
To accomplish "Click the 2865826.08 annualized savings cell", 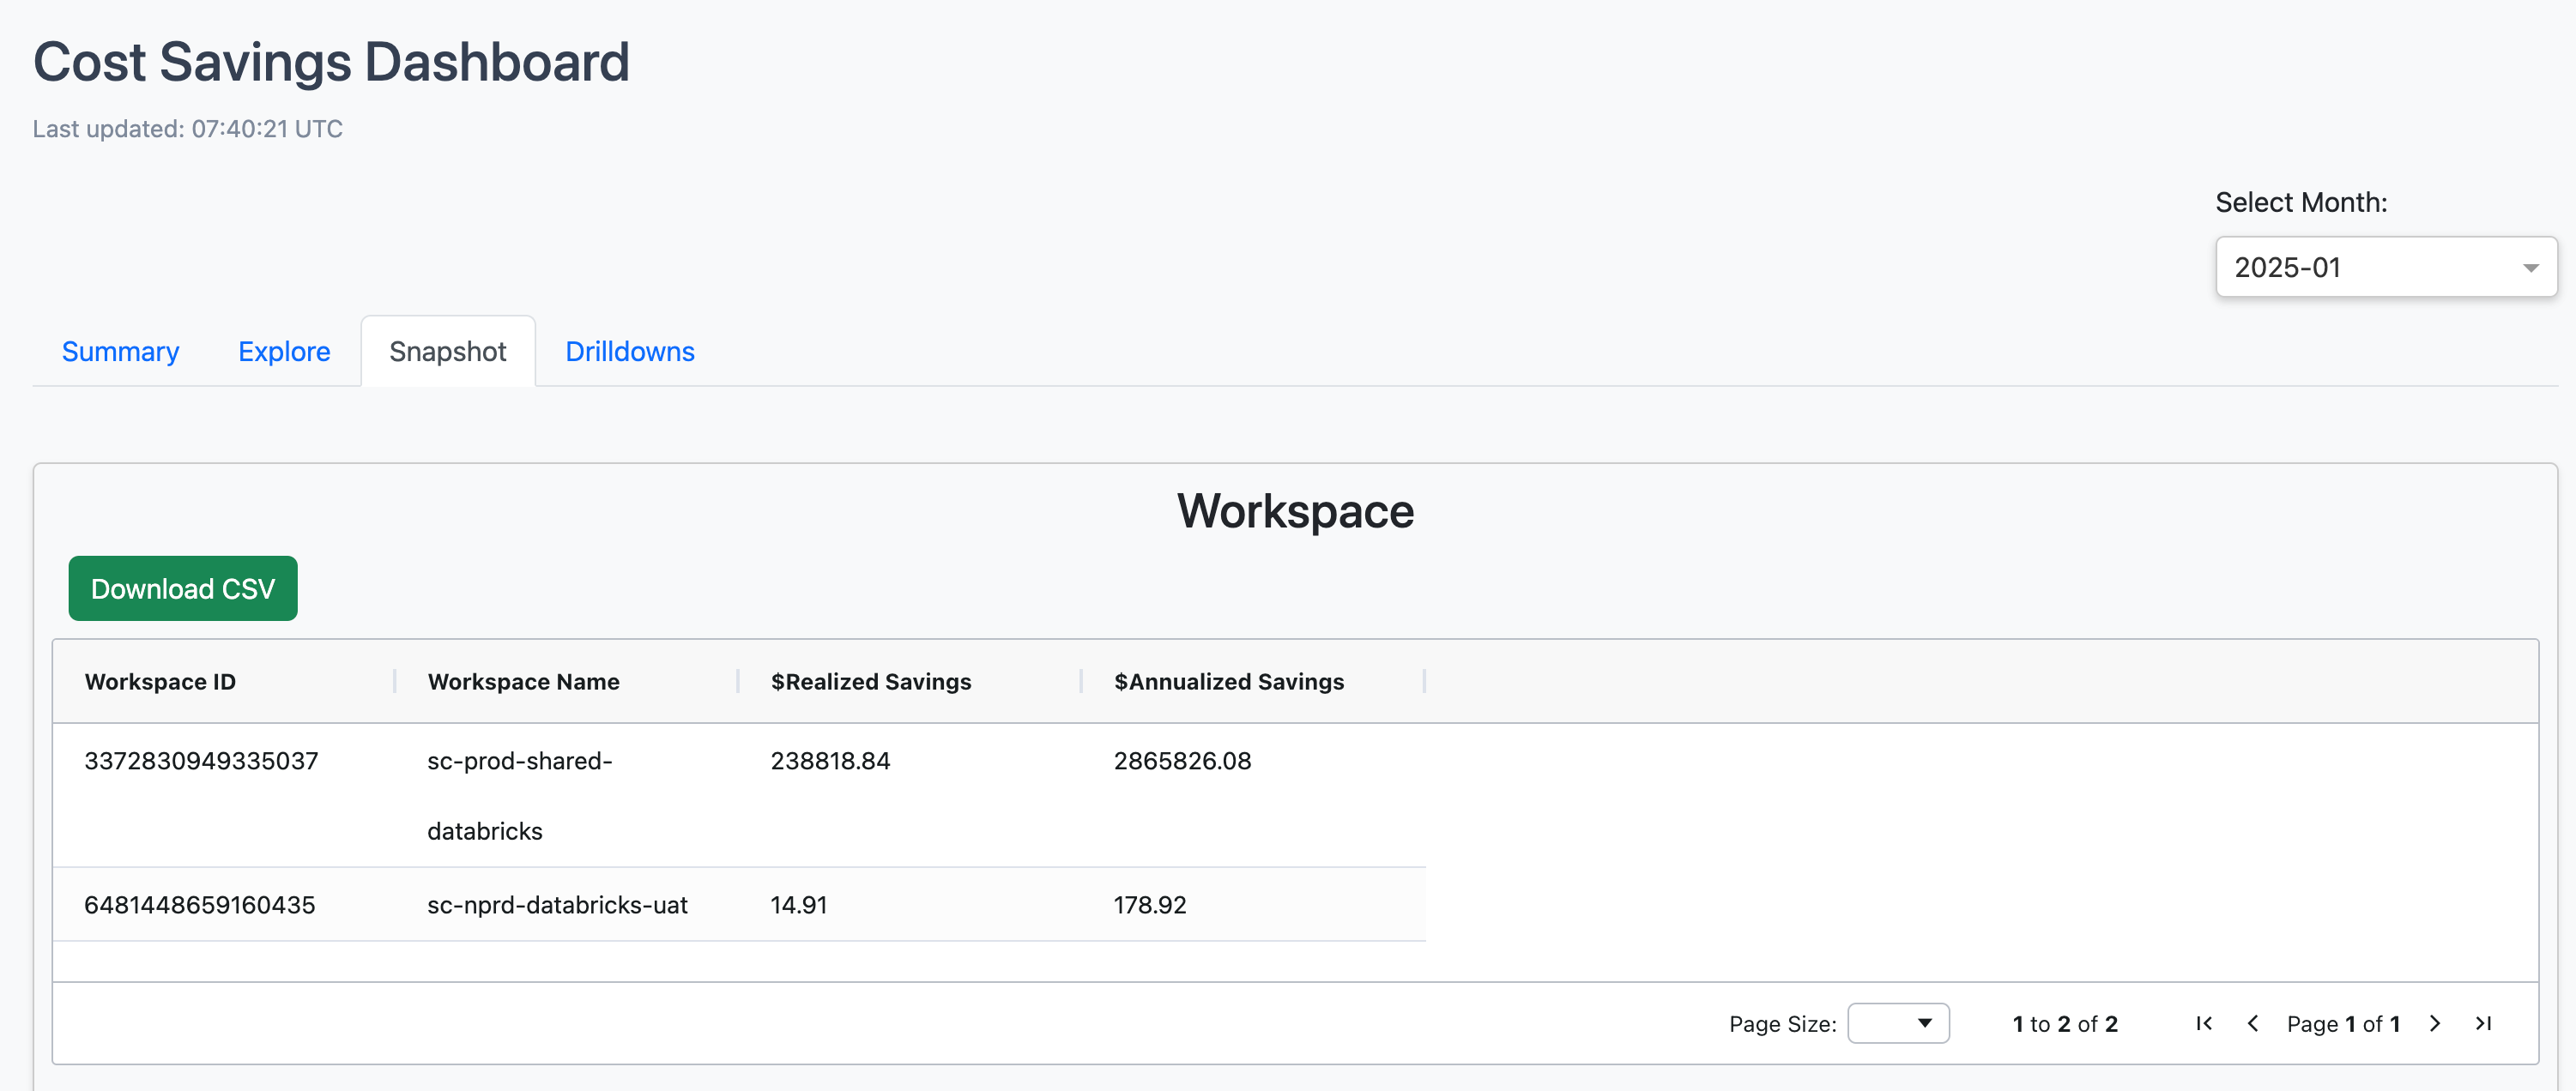I will [1182, 760].
